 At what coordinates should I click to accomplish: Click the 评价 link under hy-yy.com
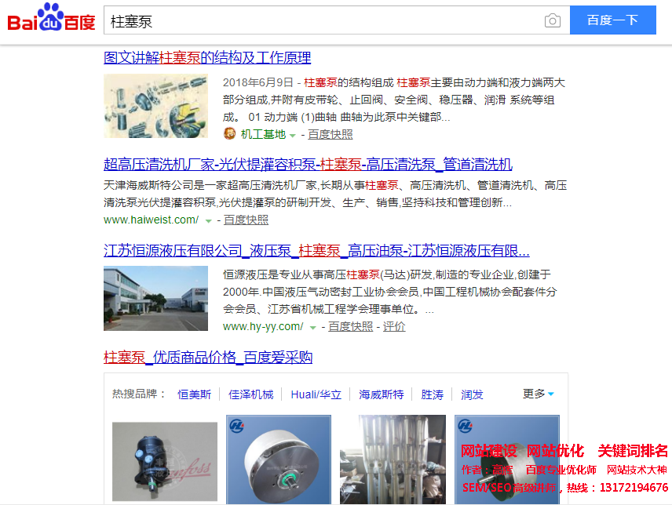pyautogui.click(x=394, y=326)
